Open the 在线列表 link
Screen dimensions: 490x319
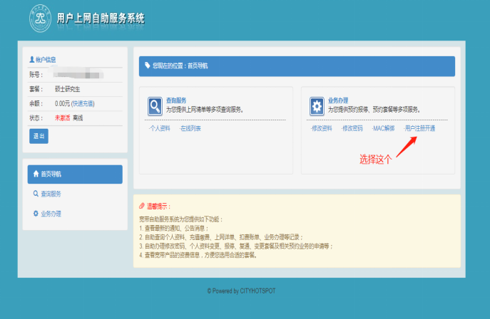coord(190,128)
